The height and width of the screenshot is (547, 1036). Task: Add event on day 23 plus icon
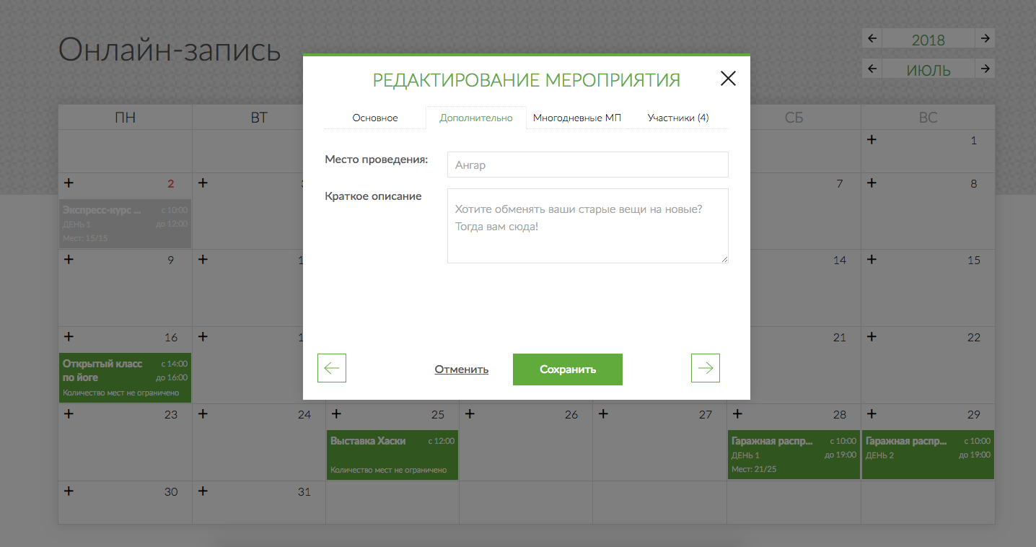(x=69, y=413)
